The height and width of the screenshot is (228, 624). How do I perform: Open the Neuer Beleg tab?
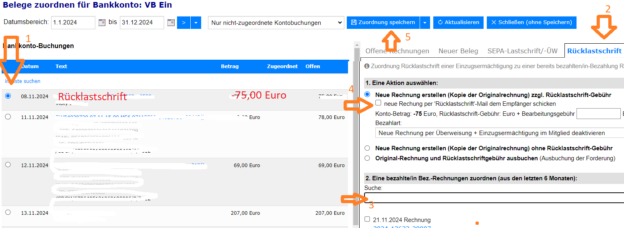pos(458,51)
